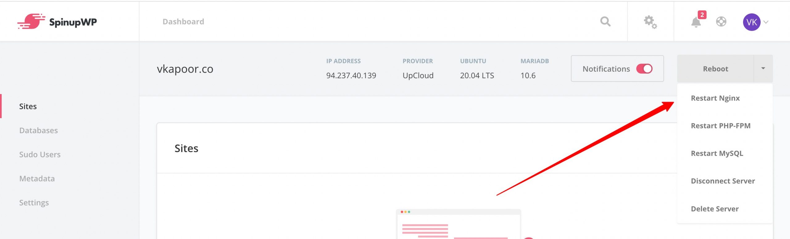The height and width of the screenshot is (239, 790).
Task: Click the 10.6 MariaDB value
Action: [x=528, y=76]
